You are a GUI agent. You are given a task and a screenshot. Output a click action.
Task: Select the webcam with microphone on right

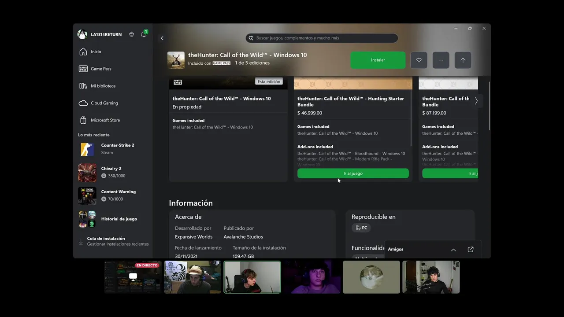coord(431,277)
